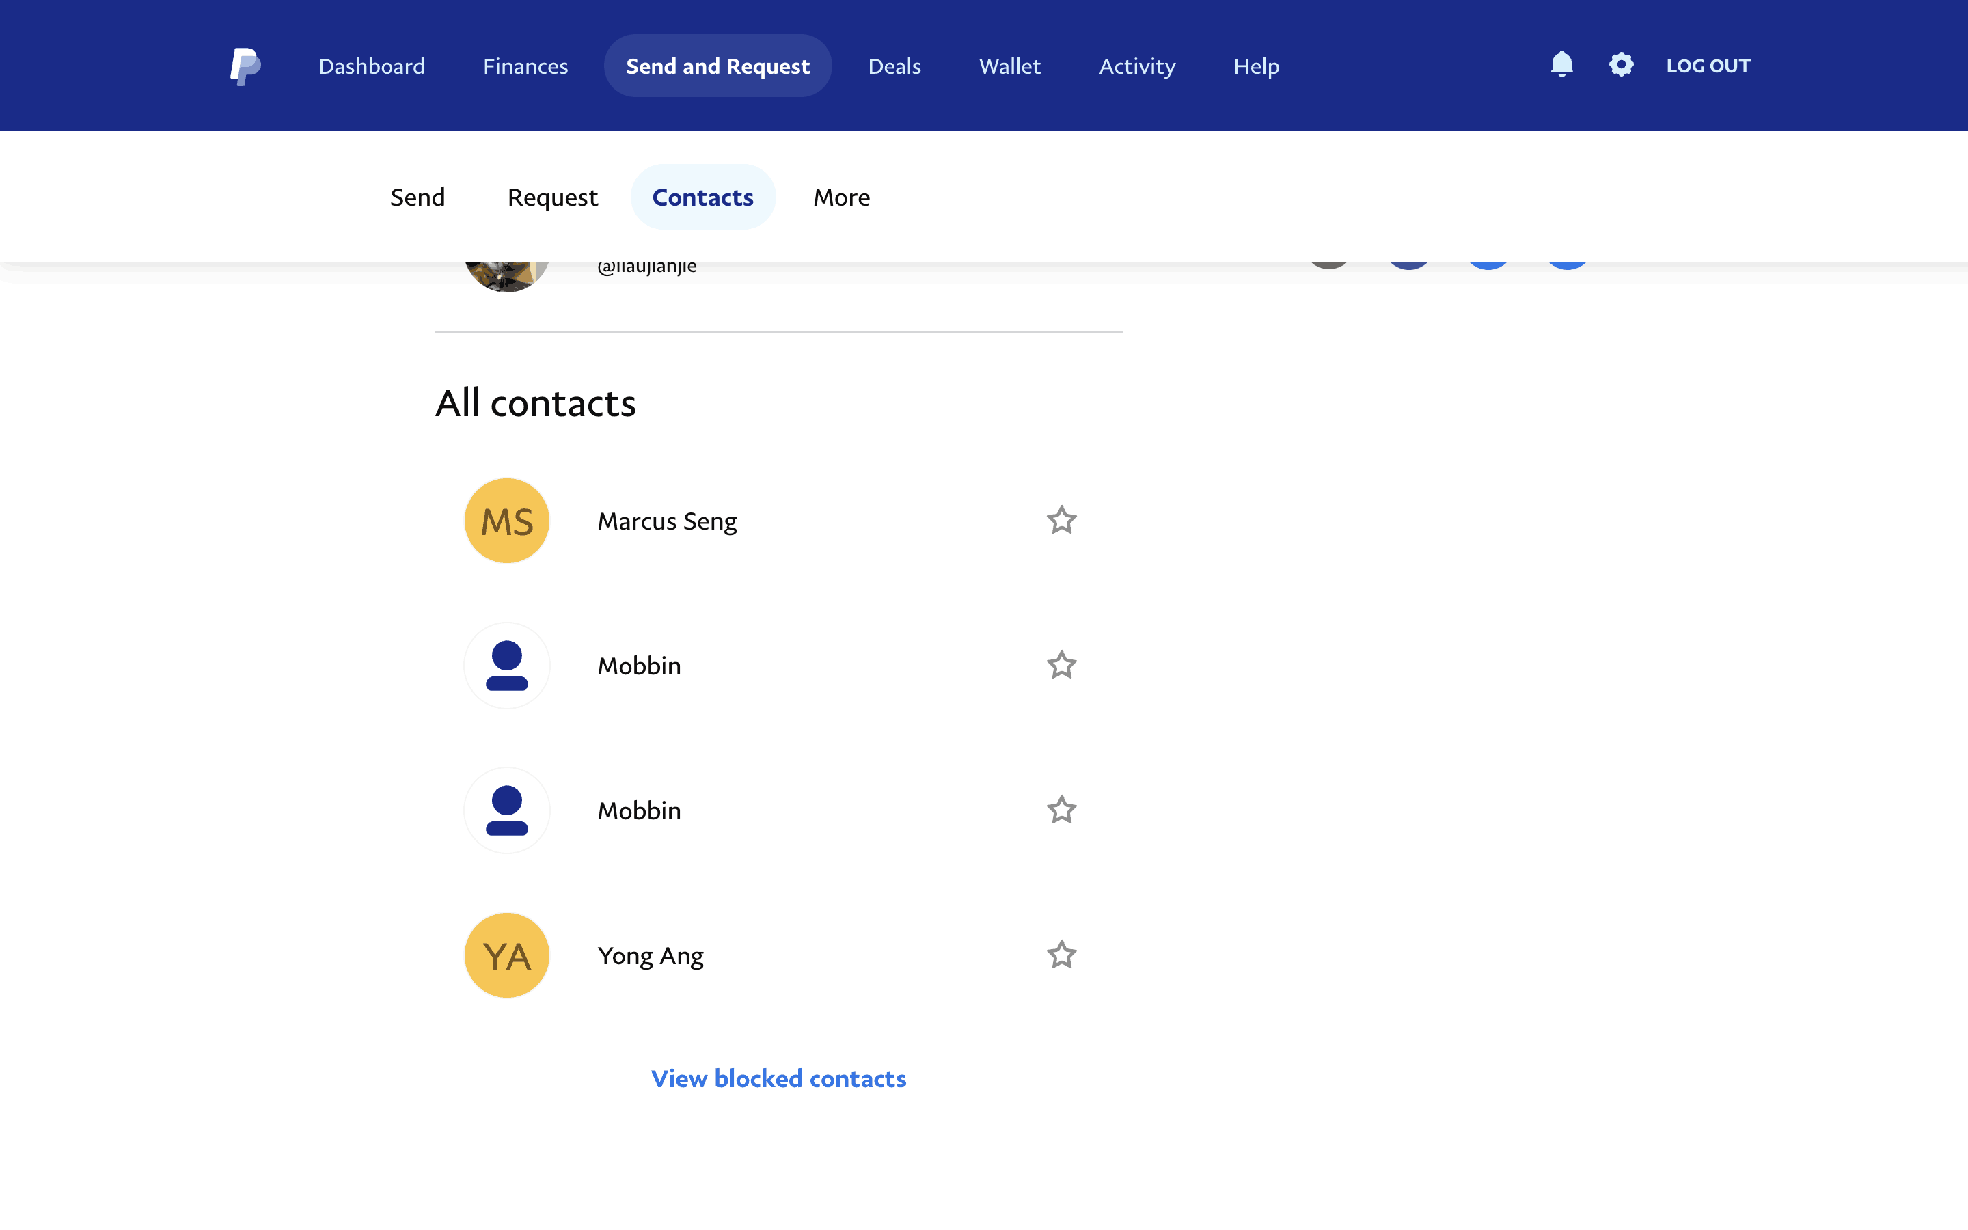This screenshot has height=1230, width=1968.
Task: Click the LOG OUT button
Action: 1708,66
